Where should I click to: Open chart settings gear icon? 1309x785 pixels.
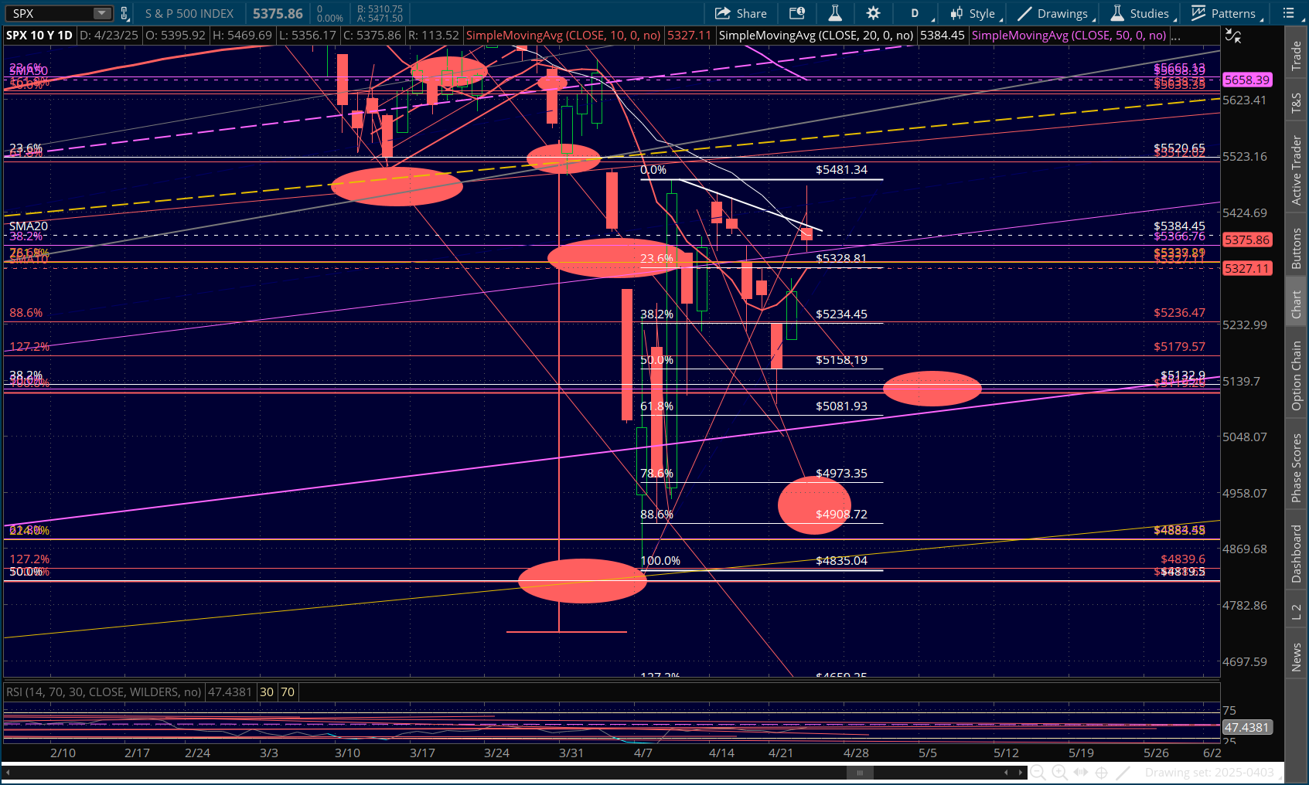pyautogui.click(x=873, y=13)
